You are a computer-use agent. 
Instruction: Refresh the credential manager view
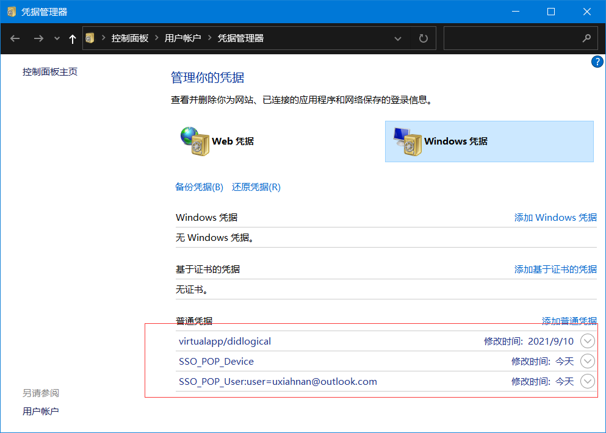pyautogui.click(x=424, y=38)
